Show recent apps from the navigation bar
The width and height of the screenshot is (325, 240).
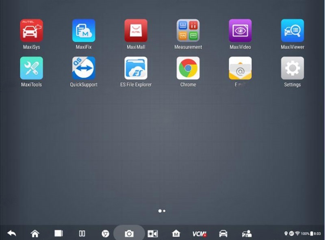58,234
